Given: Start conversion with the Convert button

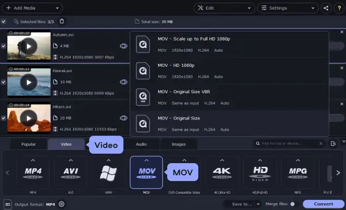Looking at the screenshot, I should click(323, 204).
